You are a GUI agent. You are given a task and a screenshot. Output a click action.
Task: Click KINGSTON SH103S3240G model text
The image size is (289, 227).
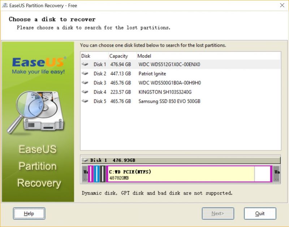[165, 92]
